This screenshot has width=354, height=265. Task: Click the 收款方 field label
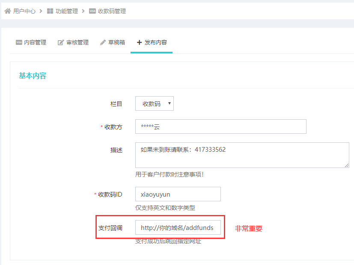[113, 127]
